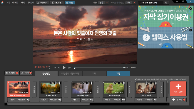
Task: Delete meeting.mp4 with its trash icon
Action: (91, 83)
